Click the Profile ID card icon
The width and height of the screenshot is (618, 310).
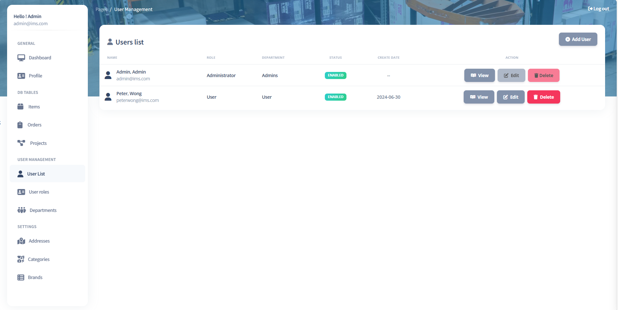pyautogui.click(x=21, y=76)
